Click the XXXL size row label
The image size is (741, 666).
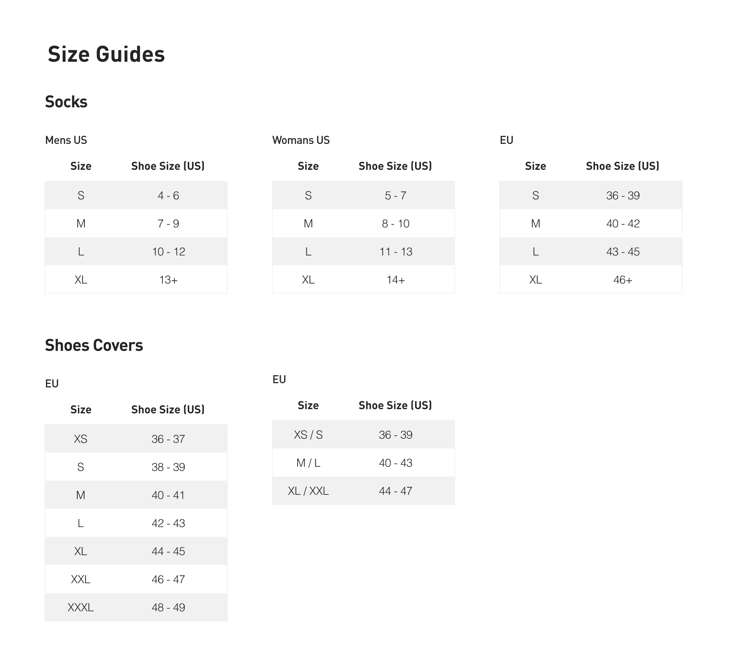pyautogui.click(x=80, y=607)
